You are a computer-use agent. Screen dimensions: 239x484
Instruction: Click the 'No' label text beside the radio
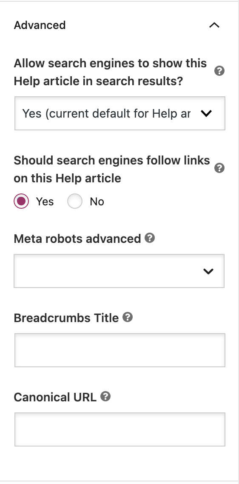click(97, 202)
